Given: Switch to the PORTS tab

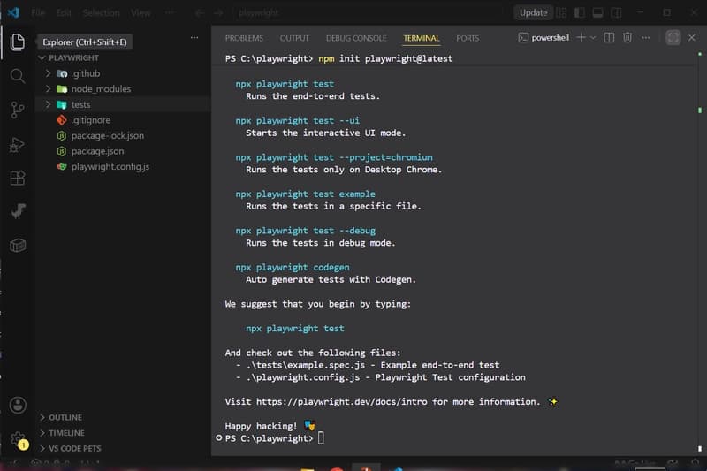Looking at the screenshot, I should coord(468,38).
